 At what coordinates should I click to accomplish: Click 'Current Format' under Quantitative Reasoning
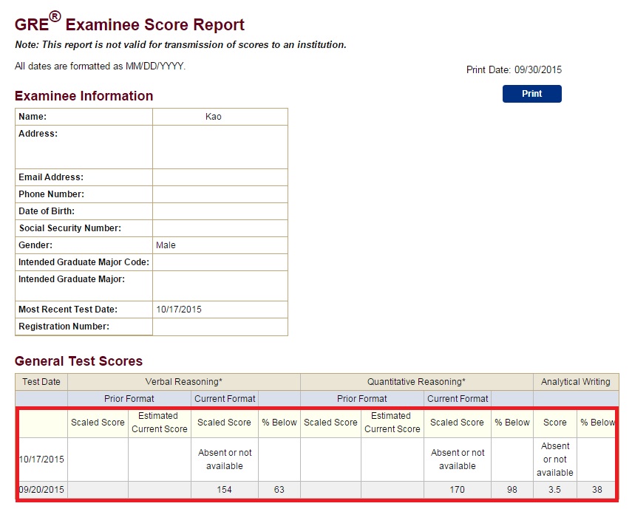click(458, 399)
